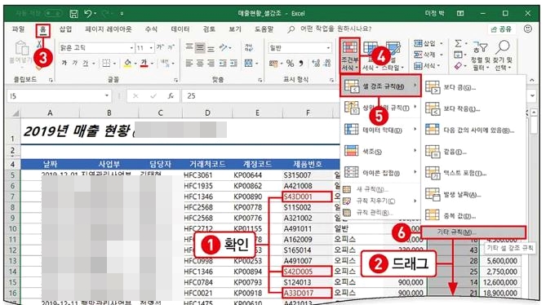Open the Customize Quick Access Toolbar dropdown
Screen dimensions: 546x305
(122, 14)
